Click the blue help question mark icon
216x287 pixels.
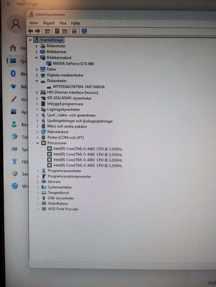pyautogui.click(x=57, y=31)
